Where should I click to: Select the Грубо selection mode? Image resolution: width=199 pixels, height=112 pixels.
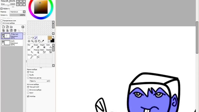(x=28, y=75)
